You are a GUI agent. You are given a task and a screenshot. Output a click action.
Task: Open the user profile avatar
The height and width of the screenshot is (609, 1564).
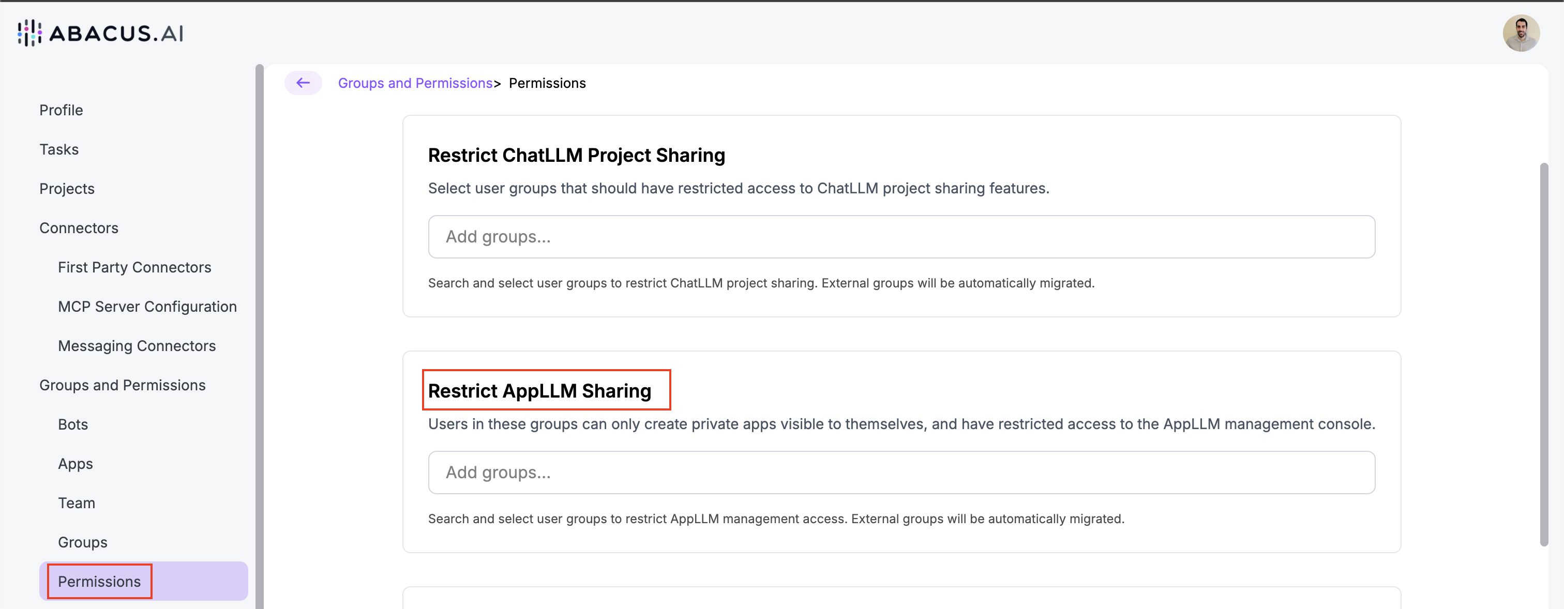point(1520,33)
